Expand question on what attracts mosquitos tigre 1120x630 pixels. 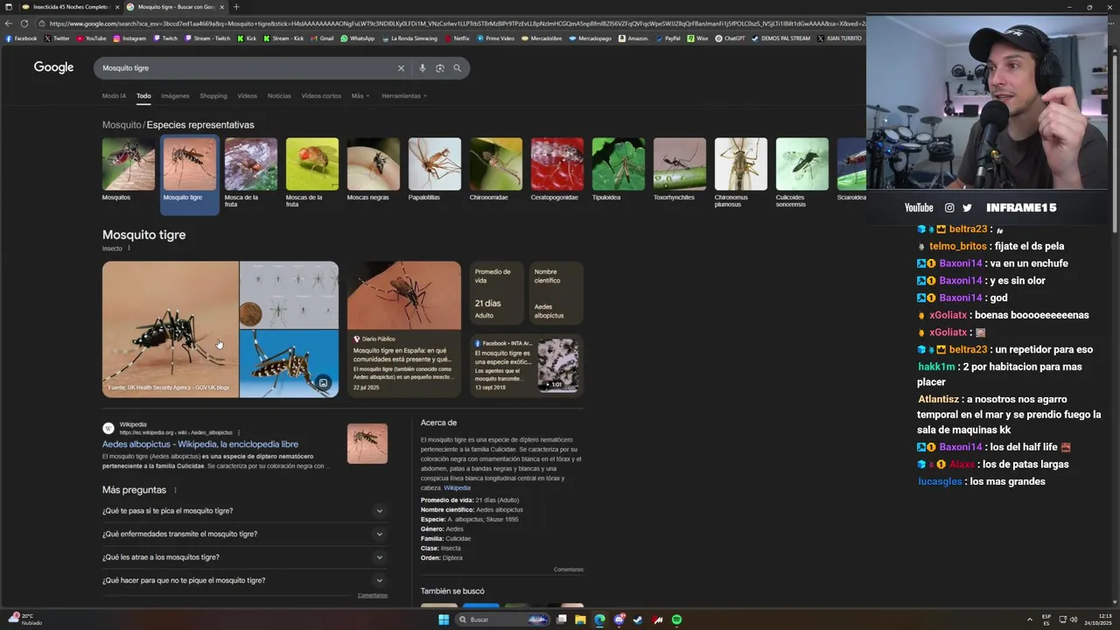[x=245, y=557]
